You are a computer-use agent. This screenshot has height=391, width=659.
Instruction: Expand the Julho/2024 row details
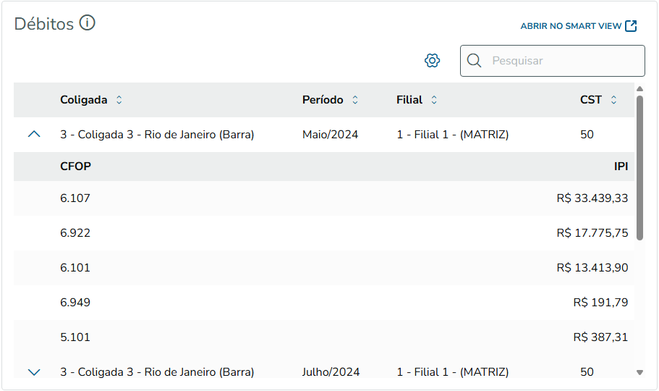[34, 372]
